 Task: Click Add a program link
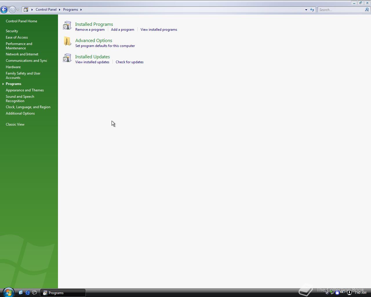(123, 30)
